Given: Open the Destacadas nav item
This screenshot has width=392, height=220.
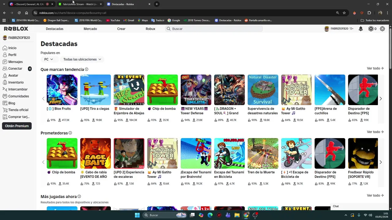Looking at the screenshot, I should pyautogui.click(x=55, y=29).
